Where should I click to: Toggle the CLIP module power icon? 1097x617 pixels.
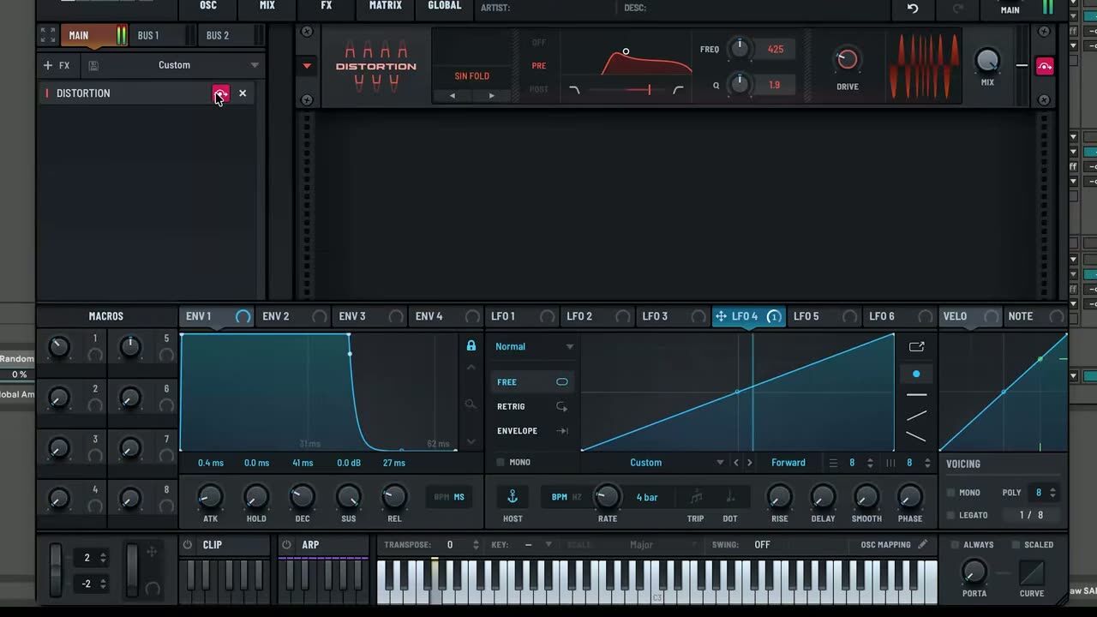pyautogui.click(x=187, y=545)
